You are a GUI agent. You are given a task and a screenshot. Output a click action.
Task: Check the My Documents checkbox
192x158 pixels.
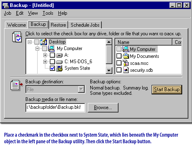tap(119, 56)
